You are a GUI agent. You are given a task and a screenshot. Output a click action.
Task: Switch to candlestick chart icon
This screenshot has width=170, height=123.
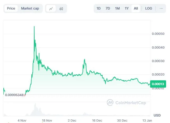(x=61, y=8)
